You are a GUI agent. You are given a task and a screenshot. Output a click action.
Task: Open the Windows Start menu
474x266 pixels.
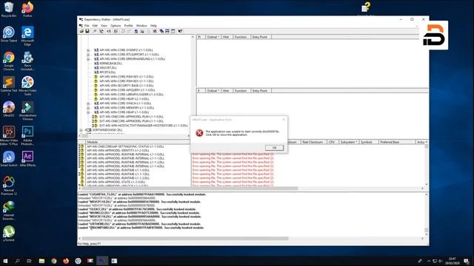click(x=5, y=261)
